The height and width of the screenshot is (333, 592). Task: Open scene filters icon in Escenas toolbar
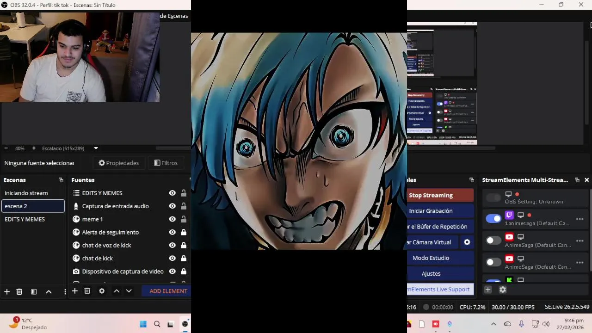click(x=34, y=292)
